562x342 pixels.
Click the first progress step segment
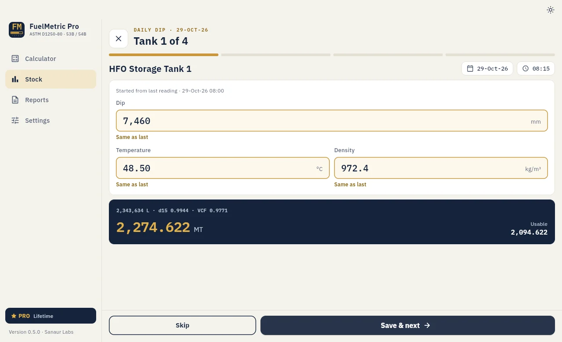(x=163, y=55)
